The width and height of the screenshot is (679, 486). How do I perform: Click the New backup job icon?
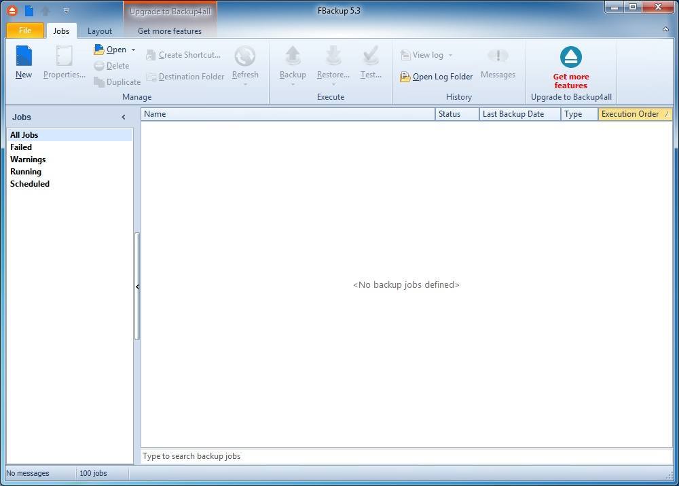pyautogui.click(x=24, y=56)
